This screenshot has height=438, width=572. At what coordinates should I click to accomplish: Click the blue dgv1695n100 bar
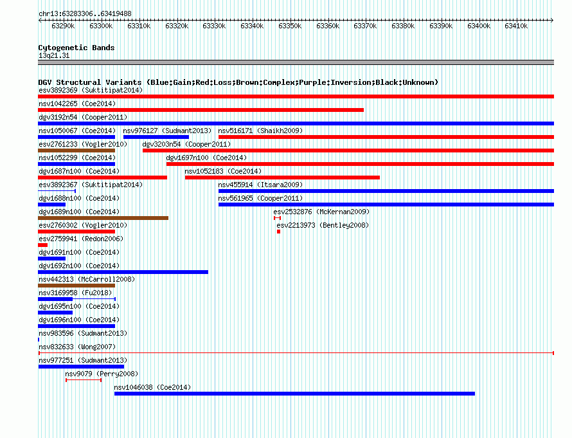click(x=55, y=313)
